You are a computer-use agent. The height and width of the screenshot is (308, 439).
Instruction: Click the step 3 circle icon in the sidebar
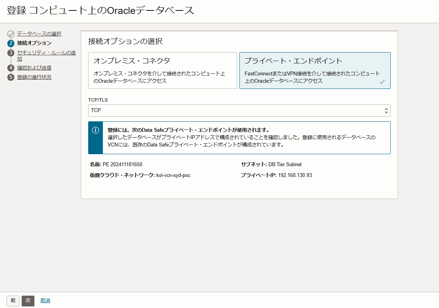pyautogui.click(x=11, y=53)
